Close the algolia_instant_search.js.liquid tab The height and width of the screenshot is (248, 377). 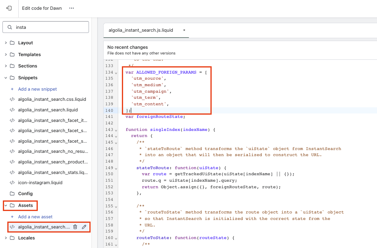[x=184, y=30]
